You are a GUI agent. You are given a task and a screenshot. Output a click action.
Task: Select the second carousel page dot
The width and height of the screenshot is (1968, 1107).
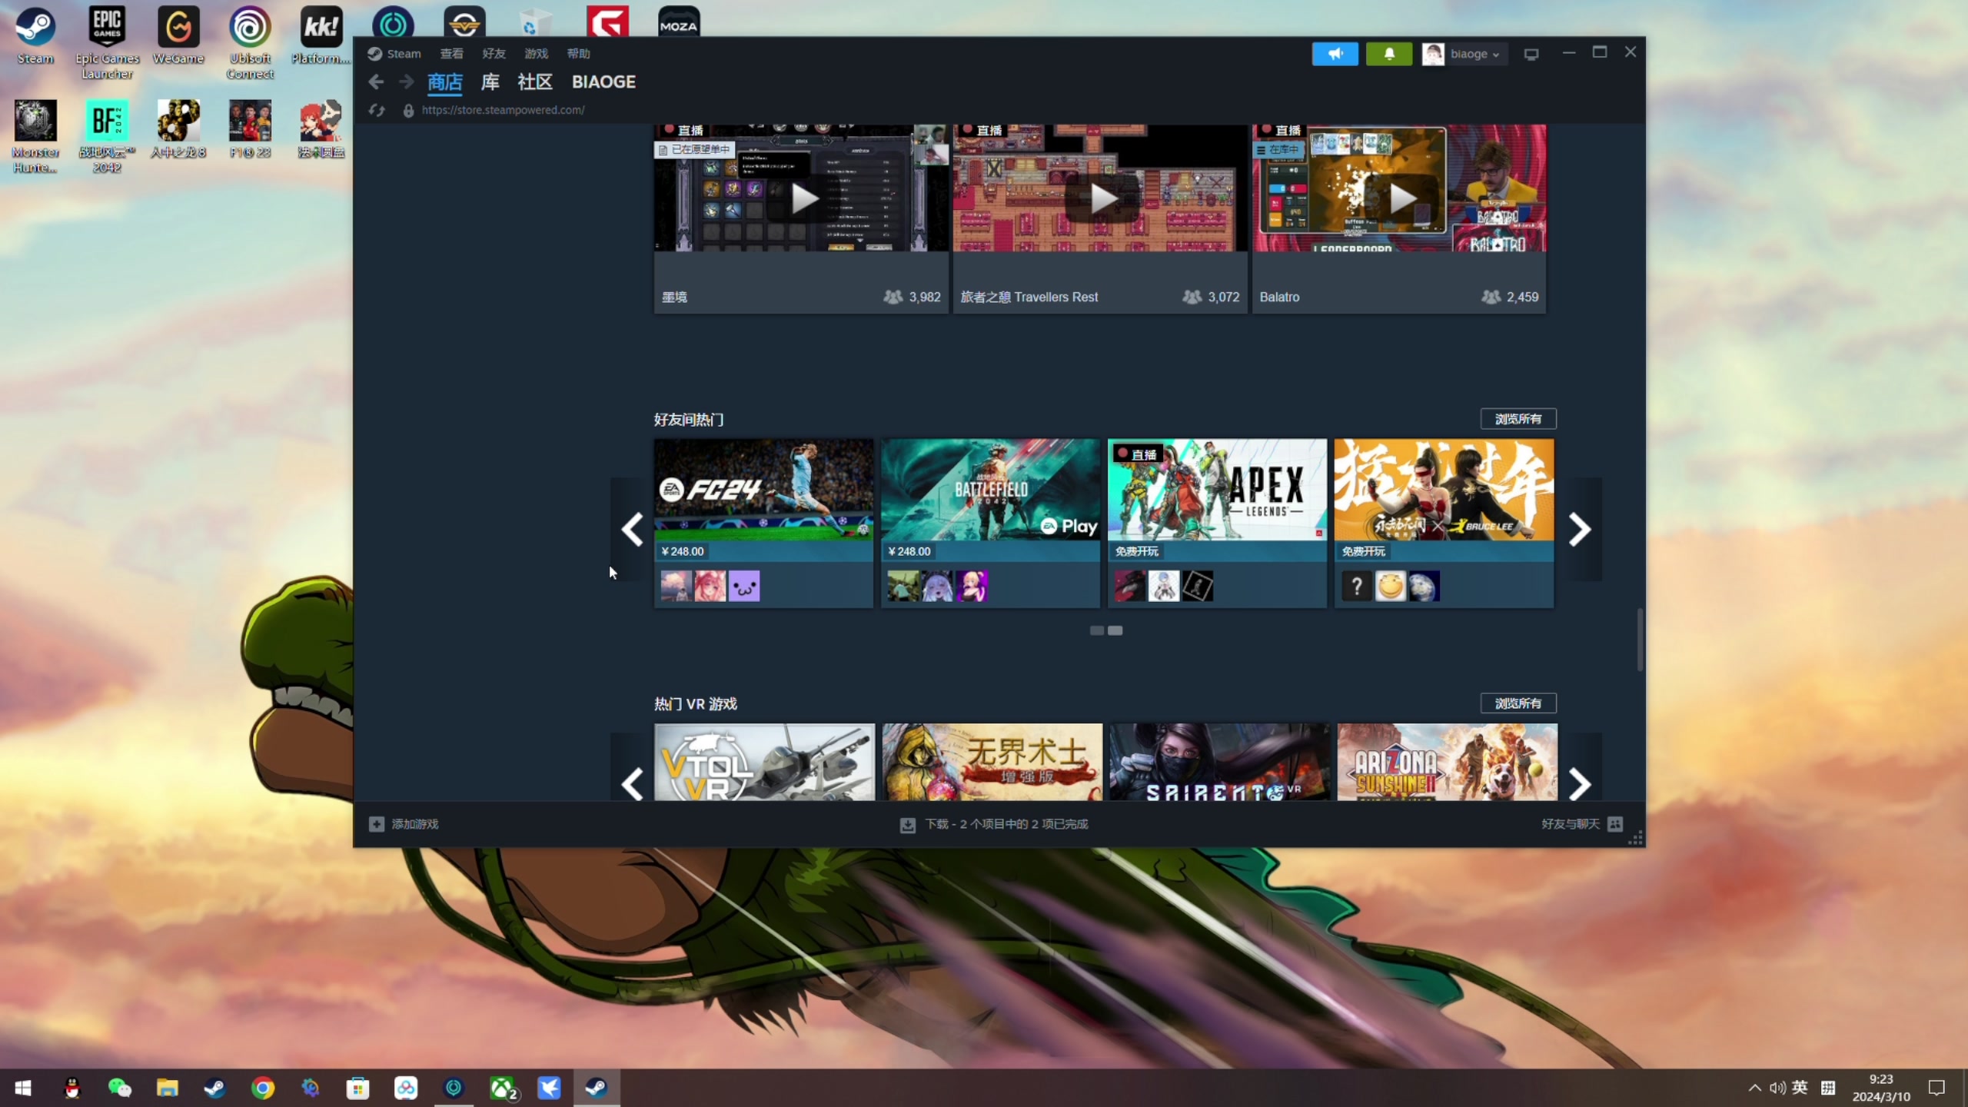click(x=1115, y=630)
